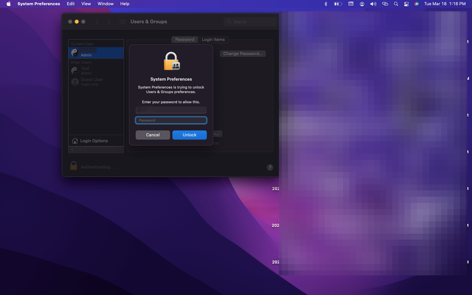472x295 pixels.
Task: Click the battery status icon
Action: click(x=338, y=4)
